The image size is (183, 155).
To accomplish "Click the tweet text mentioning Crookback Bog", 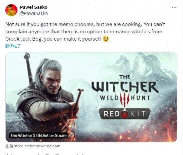I will 53,39.
